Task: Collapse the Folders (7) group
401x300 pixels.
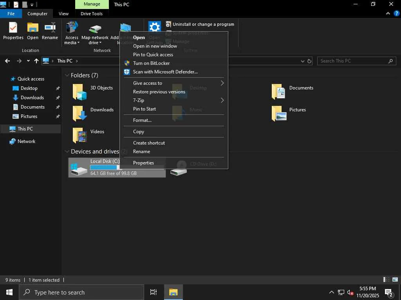Action: [67, 75]
